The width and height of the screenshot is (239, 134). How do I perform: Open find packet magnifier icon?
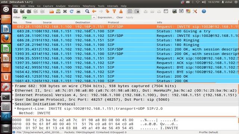[87, 11]
